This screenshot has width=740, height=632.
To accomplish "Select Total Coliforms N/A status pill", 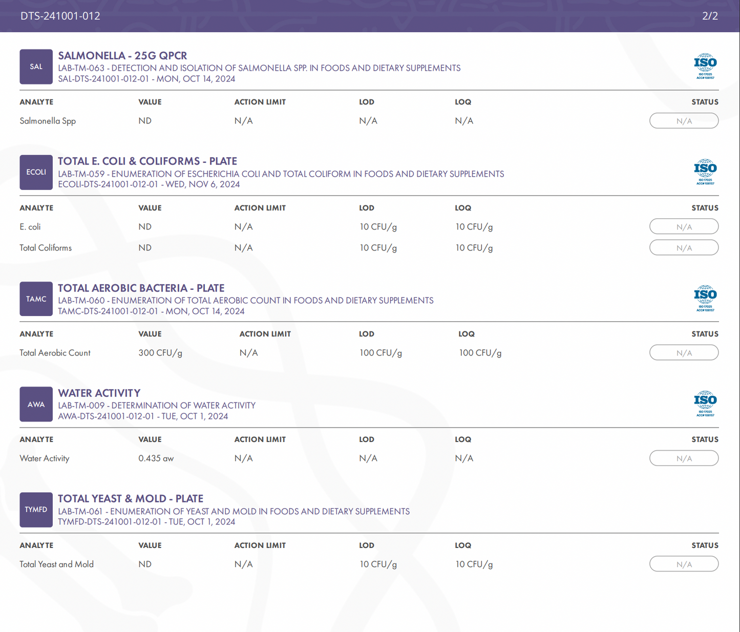I will 684,248.
